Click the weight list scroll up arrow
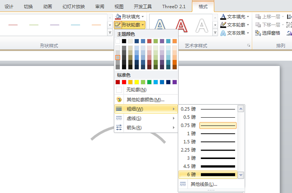This screenshot has width=292, height=193. pyautogui.click(x=241, y=109)
